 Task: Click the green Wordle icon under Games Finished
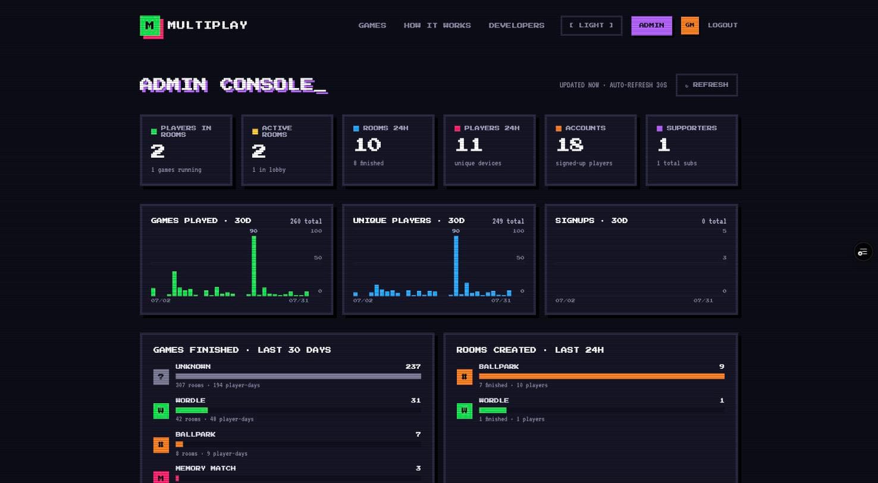pos(161,411)
